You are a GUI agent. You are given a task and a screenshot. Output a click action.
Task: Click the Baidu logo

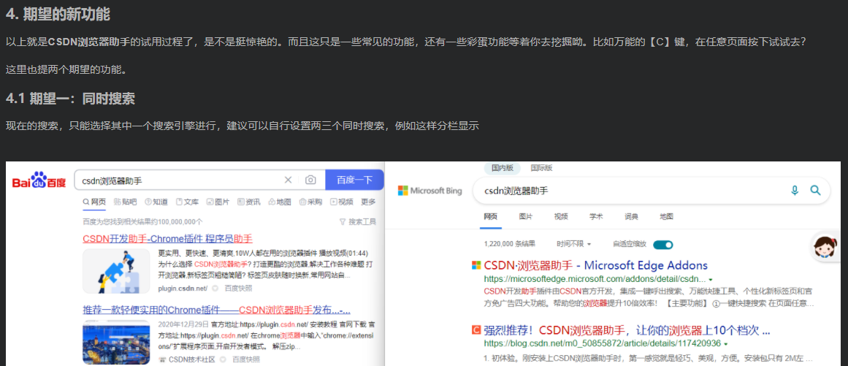click(x=39, y=180)
